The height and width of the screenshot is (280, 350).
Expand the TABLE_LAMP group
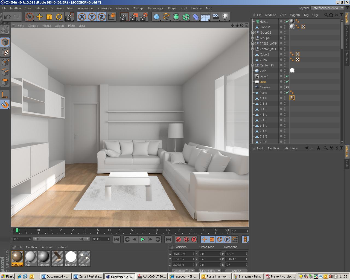253,43
